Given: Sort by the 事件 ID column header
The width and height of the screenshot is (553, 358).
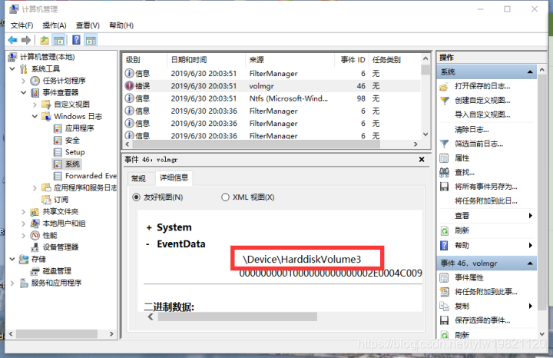Looking at the screenshot, I should coord(352,60).
